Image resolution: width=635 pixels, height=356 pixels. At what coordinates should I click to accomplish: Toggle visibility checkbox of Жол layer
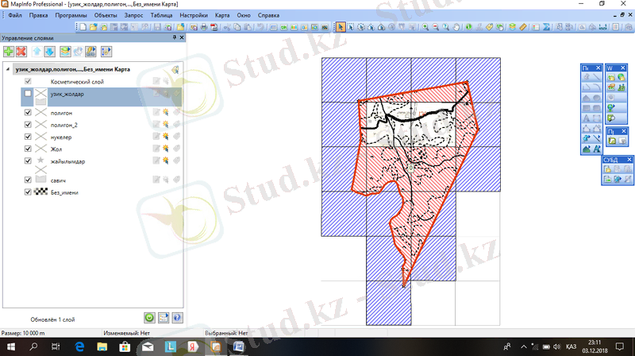28,148
